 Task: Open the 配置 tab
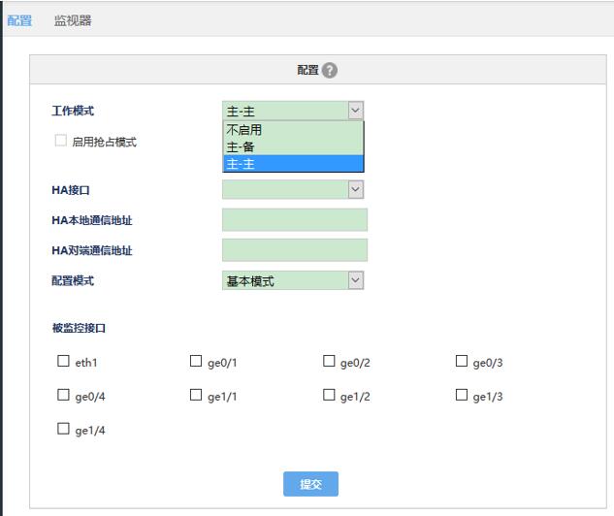(19, 20)
